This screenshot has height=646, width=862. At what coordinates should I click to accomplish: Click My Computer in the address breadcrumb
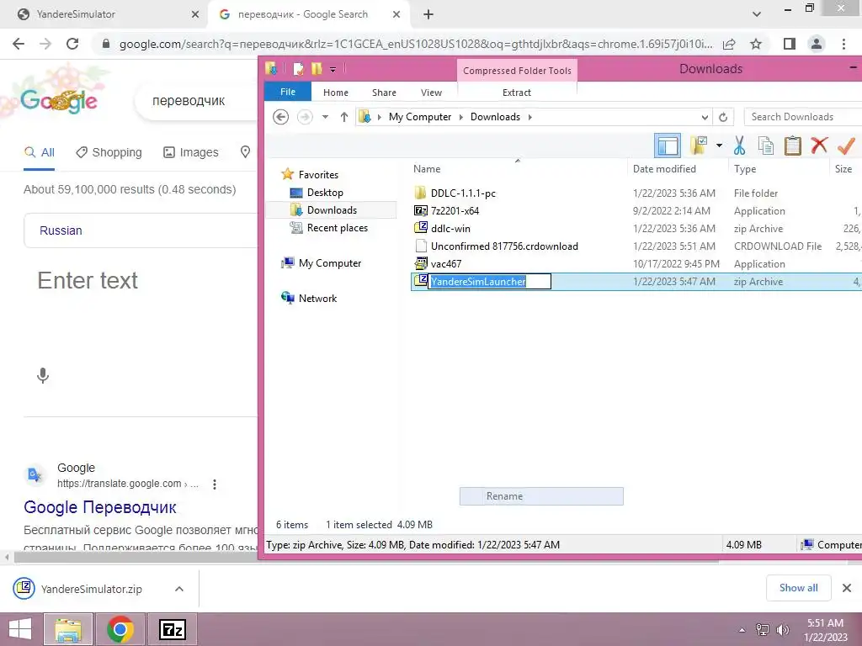click(x=420, y=117)
